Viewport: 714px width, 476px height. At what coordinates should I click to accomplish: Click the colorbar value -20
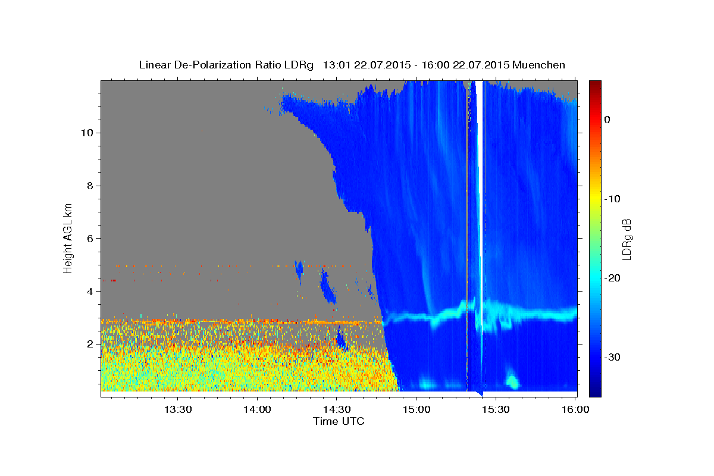(613, 278)
